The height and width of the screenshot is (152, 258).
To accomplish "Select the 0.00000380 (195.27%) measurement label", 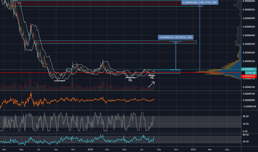I will tap(200, 2).
